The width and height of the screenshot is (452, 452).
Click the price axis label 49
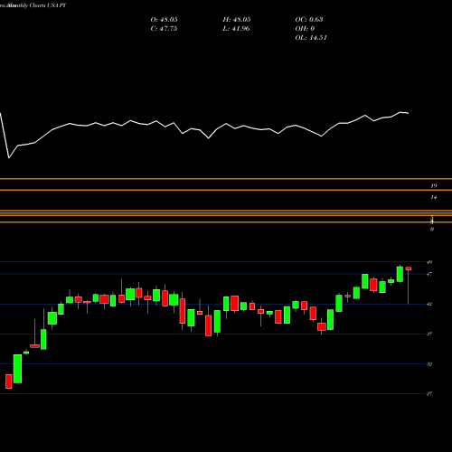[429, 262]
